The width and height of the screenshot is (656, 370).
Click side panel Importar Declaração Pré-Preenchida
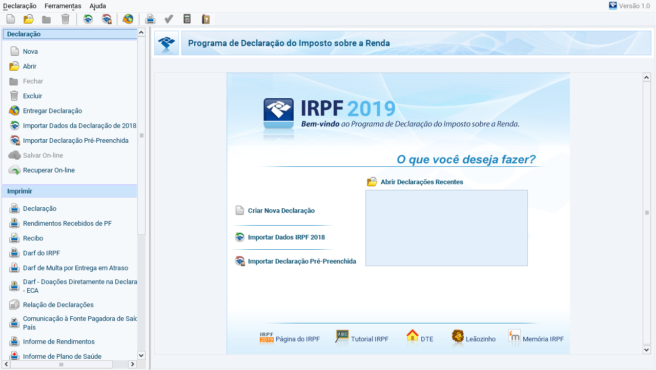pos(76,141)
